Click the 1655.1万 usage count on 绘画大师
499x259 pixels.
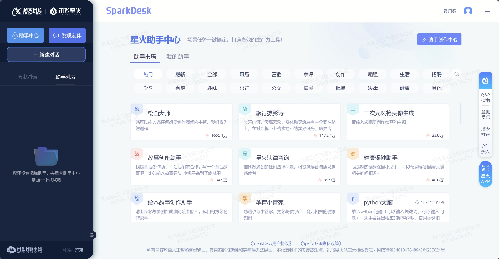219,135
